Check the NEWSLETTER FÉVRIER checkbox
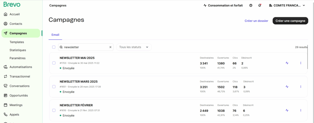This screenshot has width=314, height=123. pos(54,110)
